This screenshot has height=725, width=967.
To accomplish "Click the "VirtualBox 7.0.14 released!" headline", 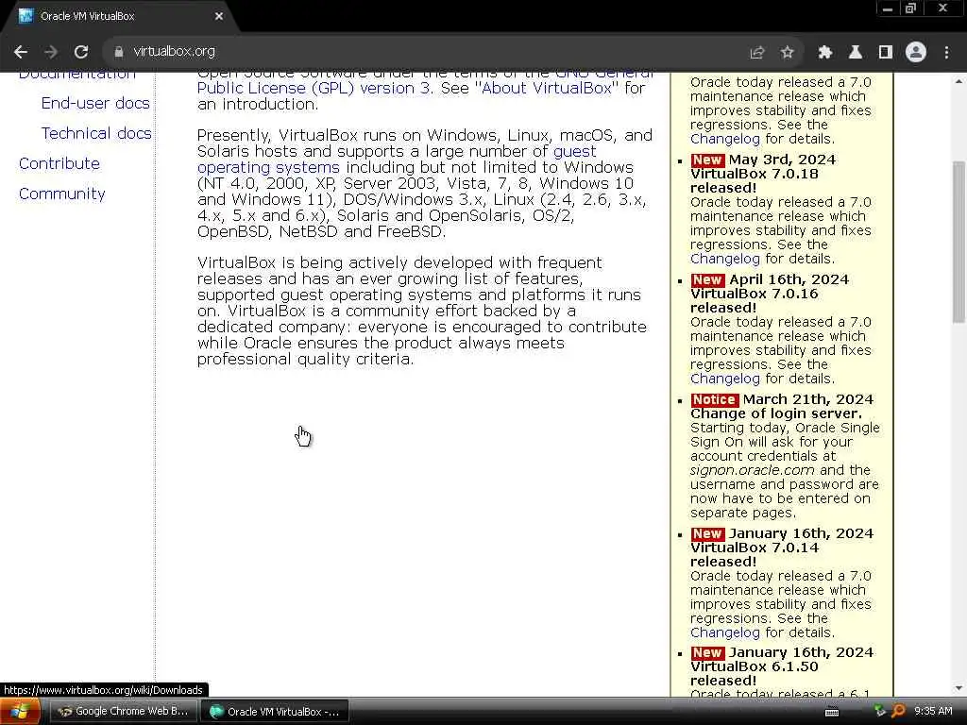I will click(x=755, y=554).
